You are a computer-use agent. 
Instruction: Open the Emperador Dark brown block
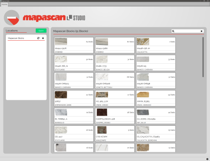tap(74, 98)
